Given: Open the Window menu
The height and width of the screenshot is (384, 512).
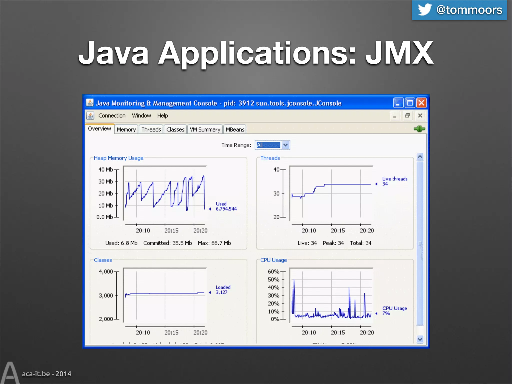Looking at the screenshot, I should (141, 115).
